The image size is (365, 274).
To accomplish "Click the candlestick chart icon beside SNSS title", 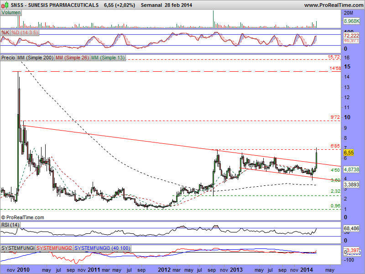I will 5,5.
